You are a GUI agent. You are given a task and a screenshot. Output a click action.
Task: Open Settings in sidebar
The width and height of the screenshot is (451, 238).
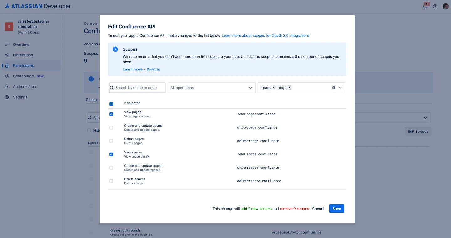pyautogui.click(x=20, y=97)
